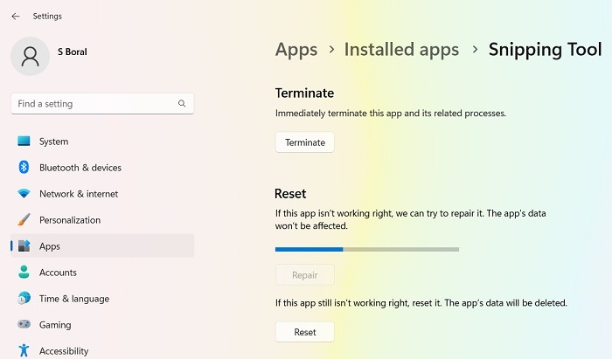Click the Apps sidebar icon
Viewport: 612px width, 359px height.
(24, 245)
